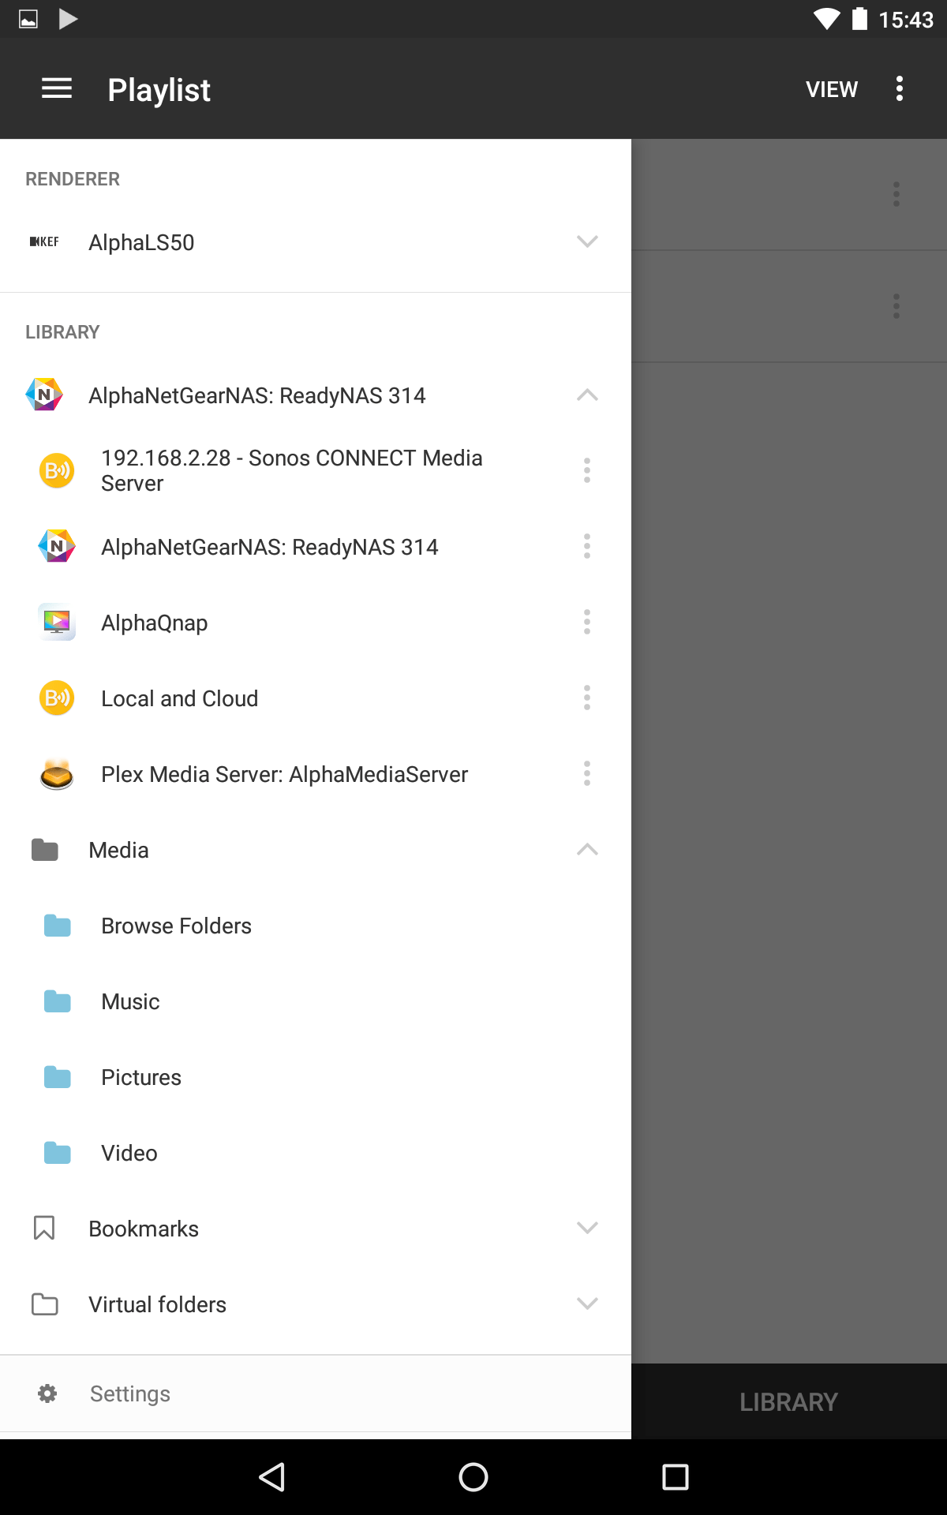Image resolution: width=947 pixels, height=1515 pixels.
Task: Expand the Bookmarks section
Action: [587, 1228]
